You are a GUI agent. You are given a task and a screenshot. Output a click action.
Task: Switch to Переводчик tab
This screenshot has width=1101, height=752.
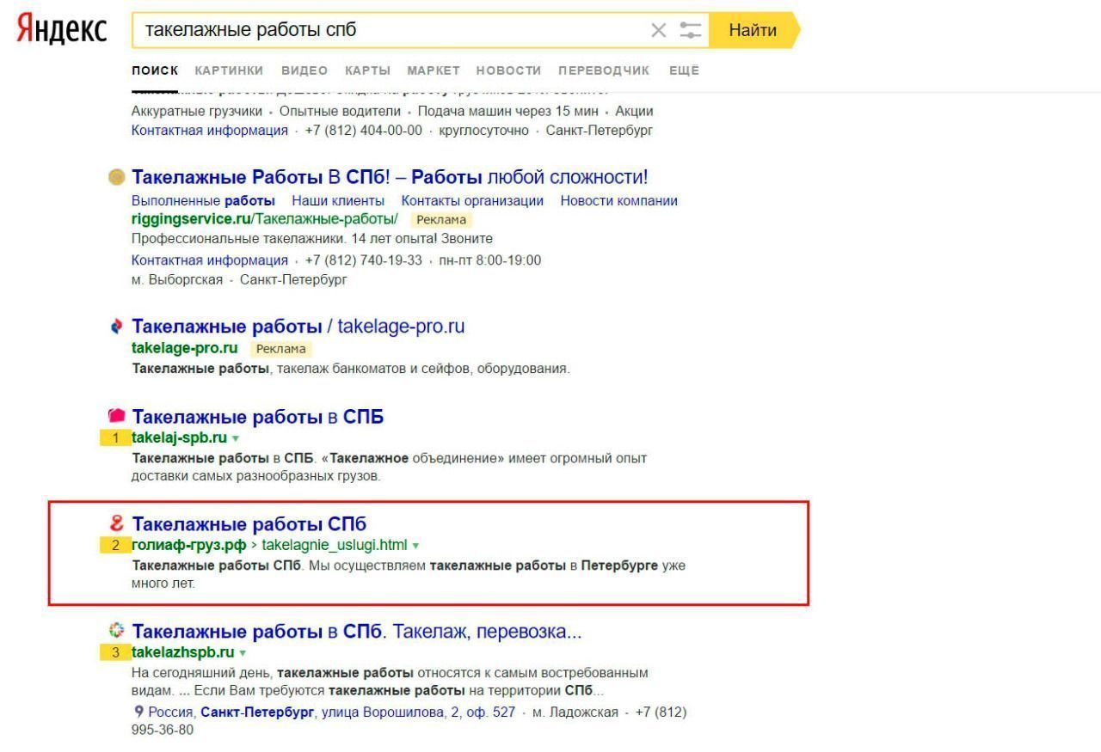tap(604, 70)
